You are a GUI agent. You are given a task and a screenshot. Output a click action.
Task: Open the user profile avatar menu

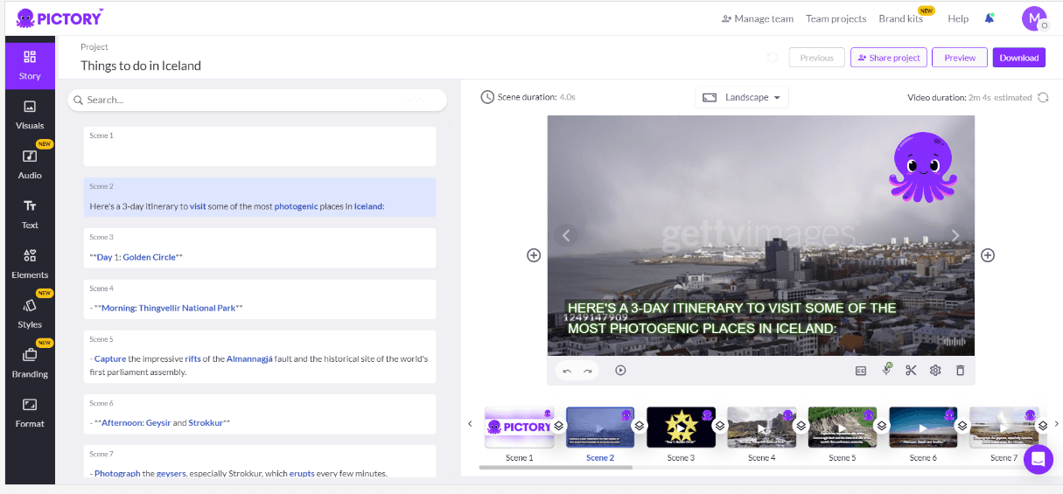coord(1034,18)
